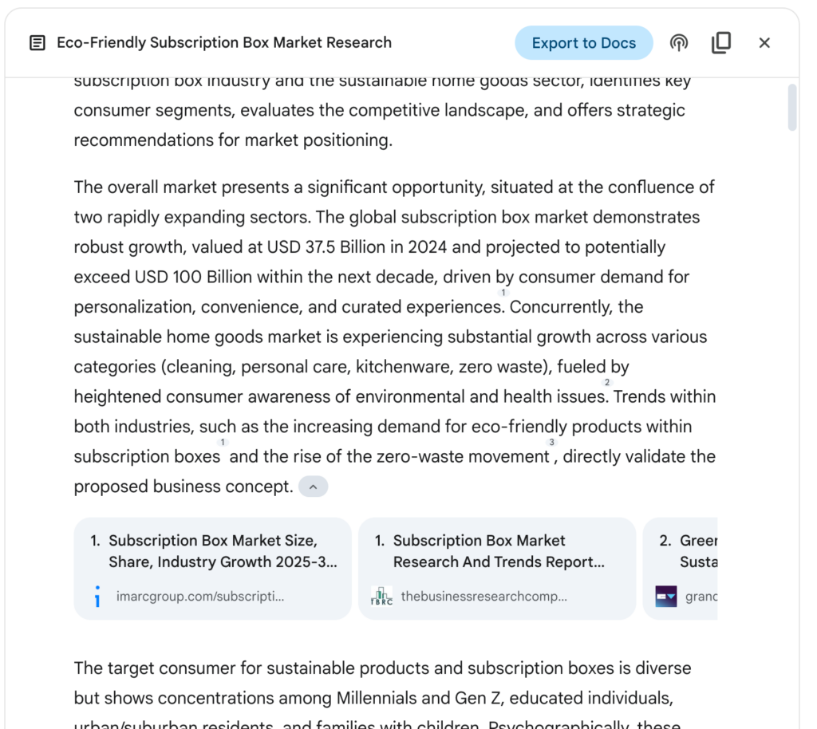
Task: Click the IMARC favicon on first source card
Action: (97, 596)
